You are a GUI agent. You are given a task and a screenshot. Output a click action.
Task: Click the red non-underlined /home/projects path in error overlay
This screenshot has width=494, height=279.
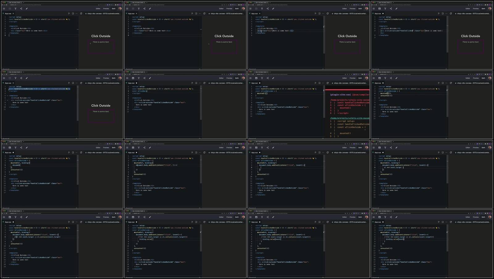pos(350,100)
